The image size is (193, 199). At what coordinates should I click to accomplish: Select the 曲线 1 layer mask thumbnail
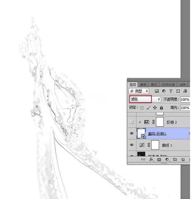tap(155, 145)
